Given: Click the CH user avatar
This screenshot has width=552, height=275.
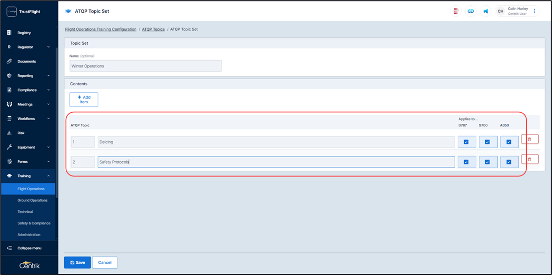Looking at the screenshot, I should point(500,11).
